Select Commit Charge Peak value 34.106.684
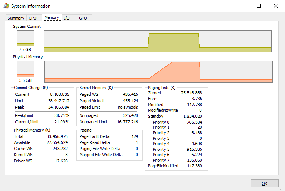This screenshot has width=285, height=191. [58, 107]
